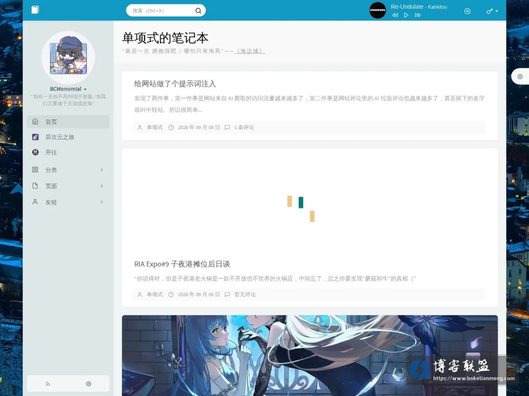Click the first post excerpt starting 发现了两件事
529x396 pixels.
click(x=309, y=104)
